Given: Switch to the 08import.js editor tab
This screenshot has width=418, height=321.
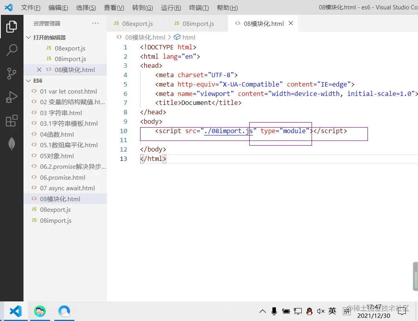Looking at the screenshot, I should tap(197, 23).
